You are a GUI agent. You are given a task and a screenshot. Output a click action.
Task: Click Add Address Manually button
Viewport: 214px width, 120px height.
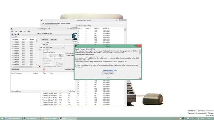(x=69, y=69)
